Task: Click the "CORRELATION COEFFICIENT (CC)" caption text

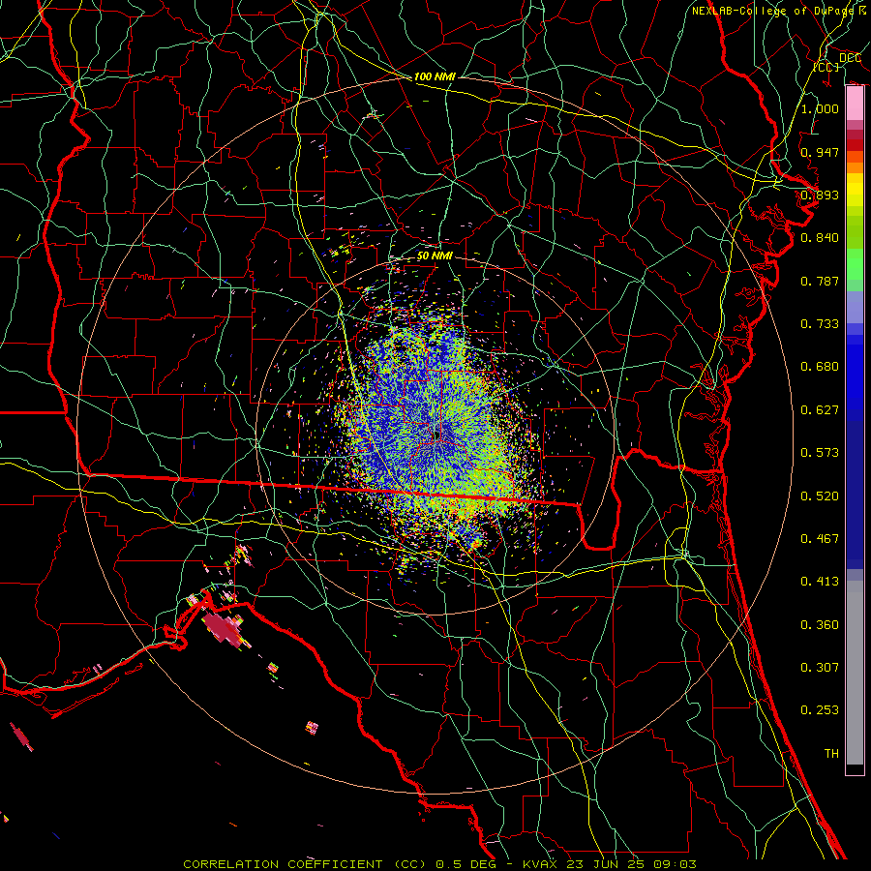Action: point(307,864)
